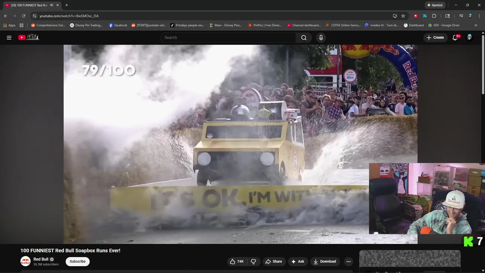The height and width of the screenshot is (273, 485).
Task: Open Channel dashboard bookmark
Action: point(304,25)
